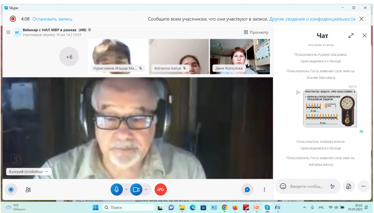
Task: Mute the microphone in the call
Action: click(117, 189)
